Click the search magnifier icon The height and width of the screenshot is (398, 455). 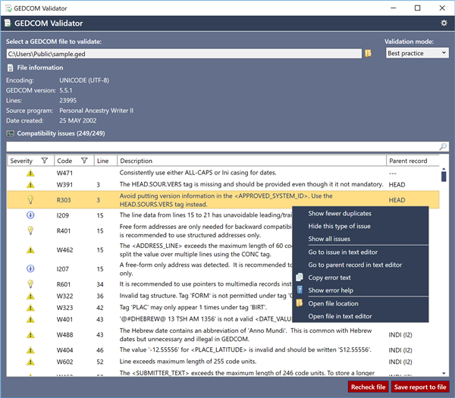tap(443, 146)
